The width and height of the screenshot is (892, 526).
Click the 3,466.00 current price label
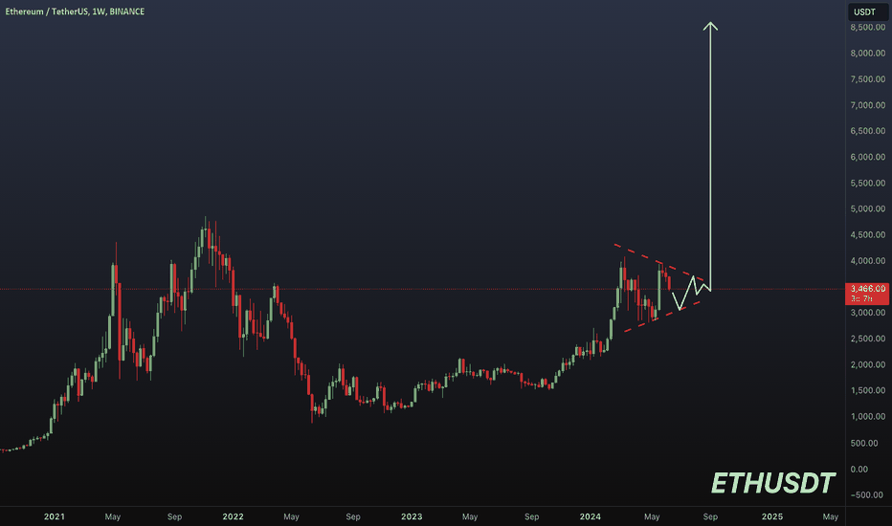pyautogui.click(x=867, y=289)
